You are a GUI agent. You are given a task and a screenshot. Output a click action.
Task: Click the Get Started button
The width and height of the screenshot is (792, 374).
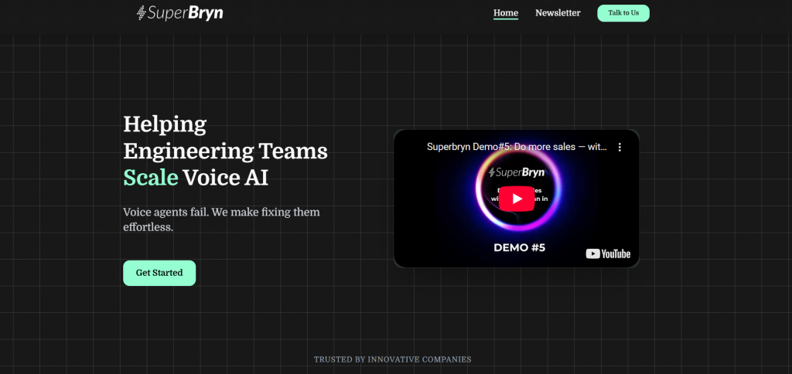tap(159, 273)
